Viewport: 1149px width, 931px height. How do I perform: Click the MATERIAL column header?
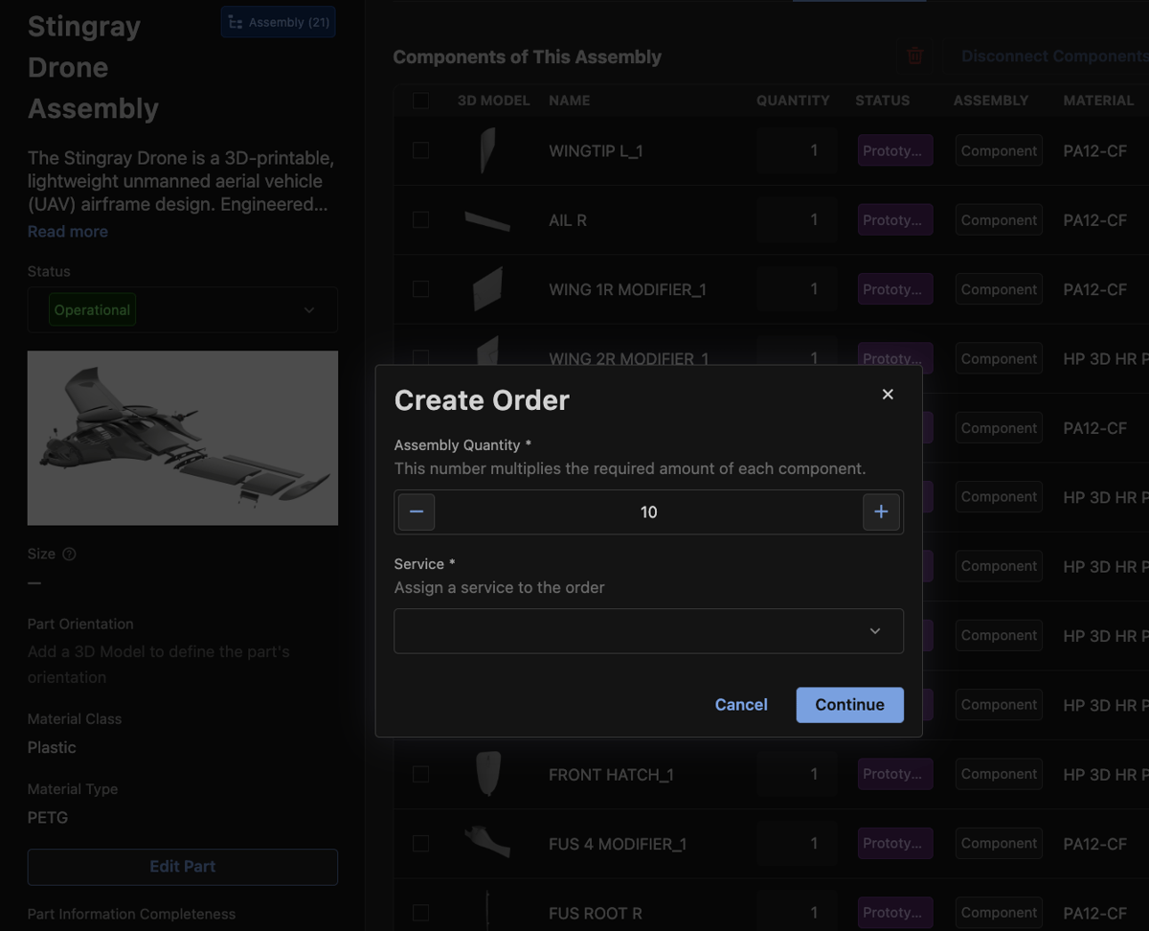(1098, 101)
